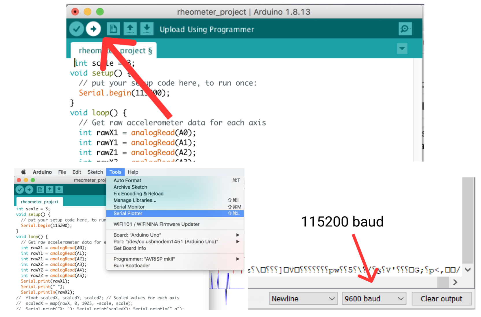Screen dimensions: 481x317
Task: Click the "int rawX1 = analogRead(A0);" line in large window
Action: click(137, 133)
